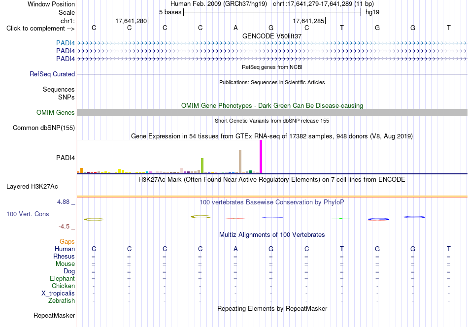Click the 'chr1:' ruler label

tap(67, 21)
